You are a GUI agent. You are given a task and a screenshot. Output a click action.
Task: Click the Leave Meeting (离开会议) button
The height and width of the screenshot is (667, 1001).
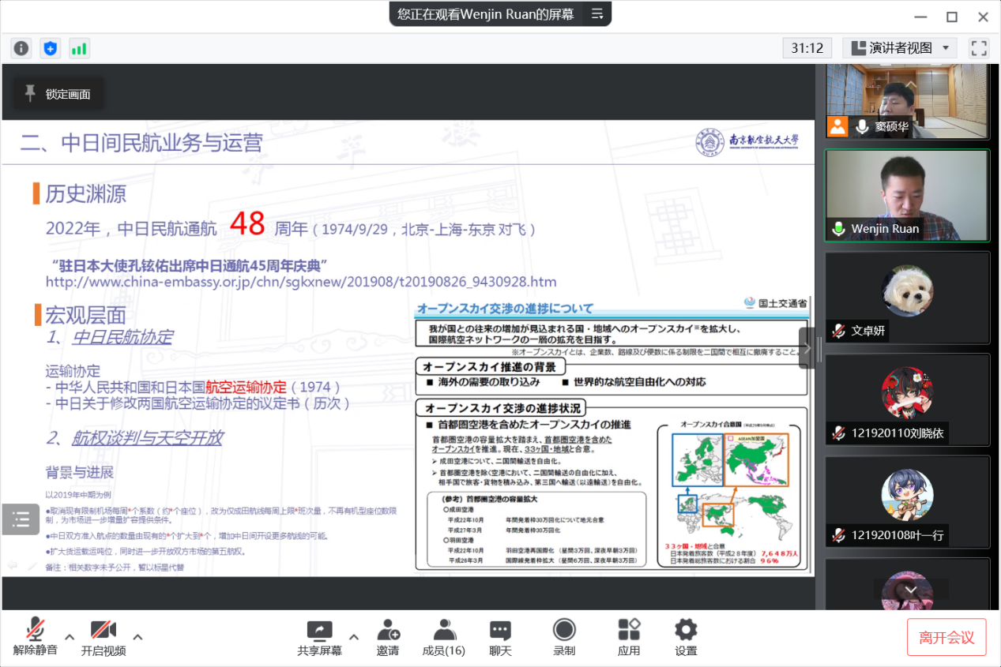point(946,637)
